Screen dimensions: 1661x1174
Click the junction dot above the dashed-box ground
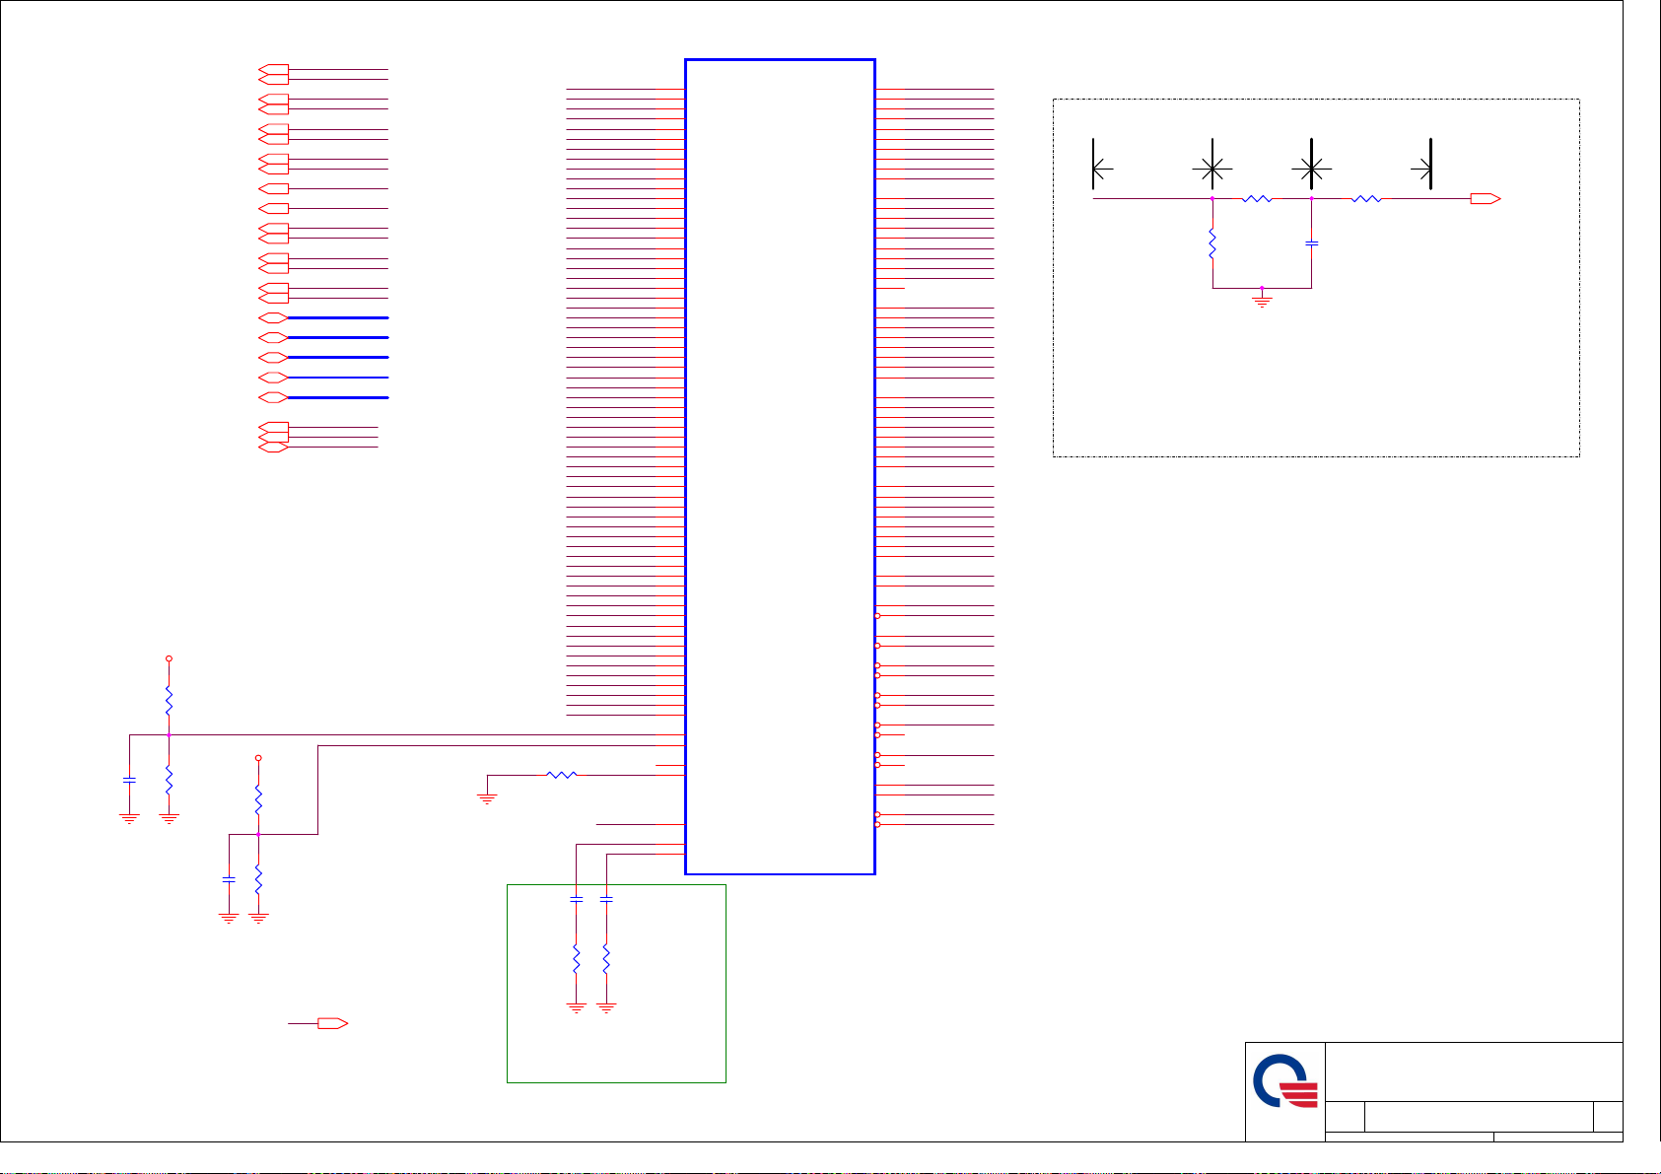pyautogui.click(x=1262, y=288)
